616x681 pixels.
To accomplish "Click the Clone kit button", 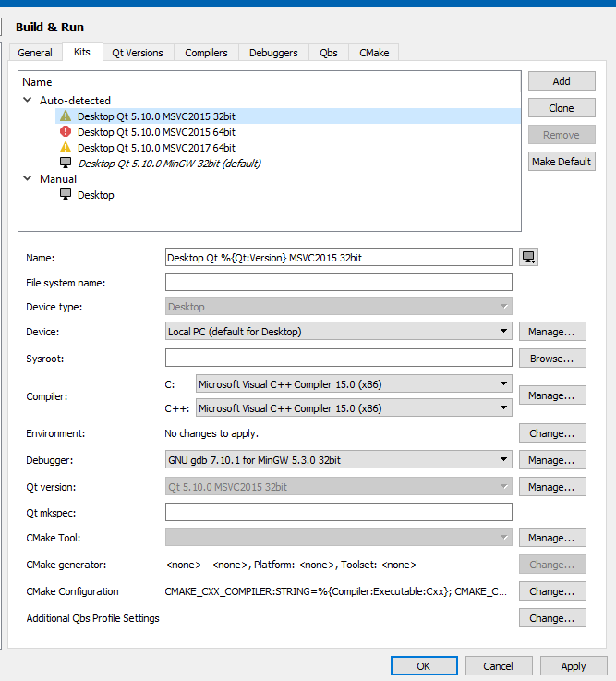I will coord(562,108).
